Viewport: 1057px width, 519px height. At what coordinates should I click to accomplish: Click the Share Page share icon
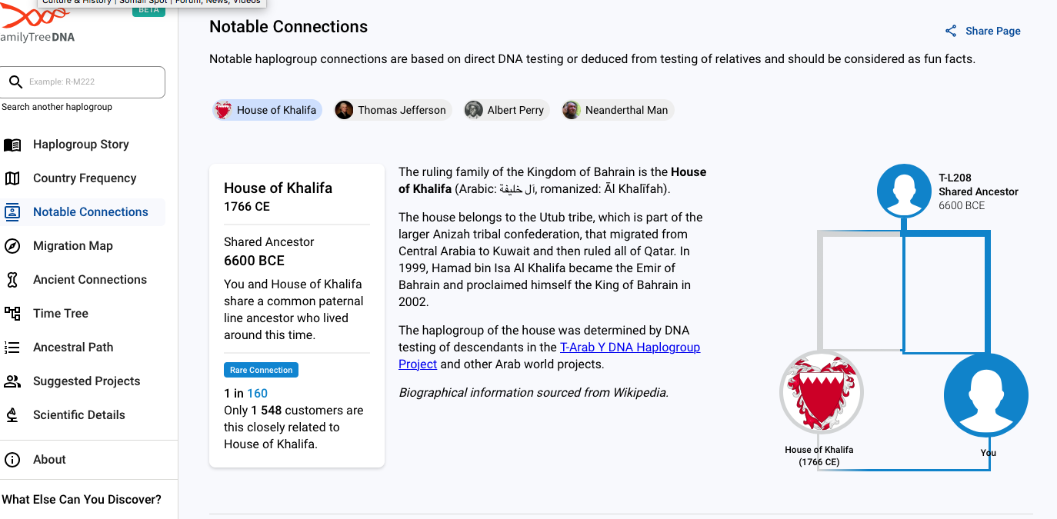[x=951, y=31]
